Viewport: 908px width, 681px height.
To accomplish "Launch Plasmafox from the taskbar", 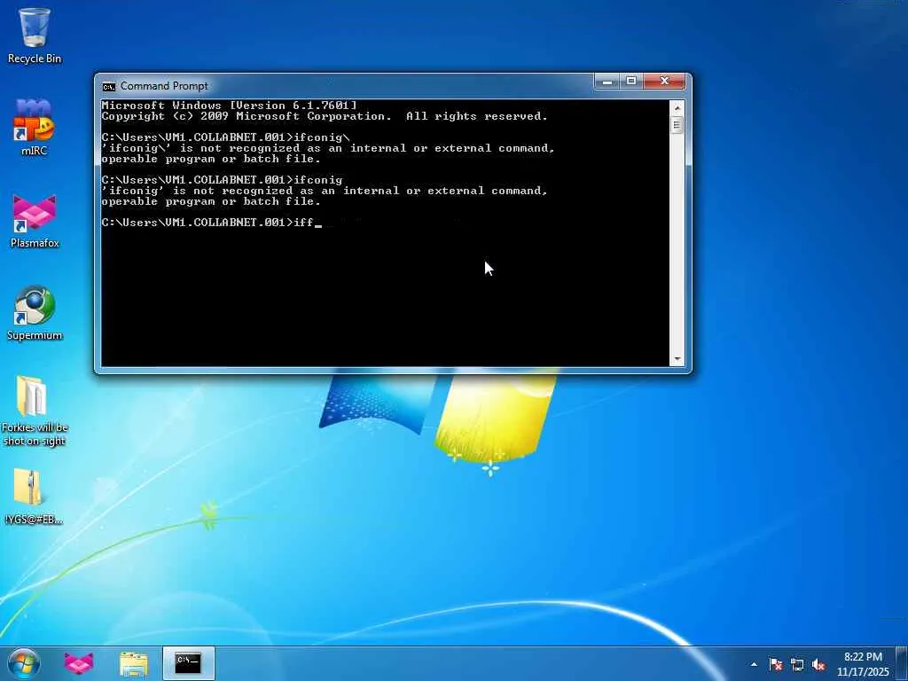I will (x=79, y=663).
